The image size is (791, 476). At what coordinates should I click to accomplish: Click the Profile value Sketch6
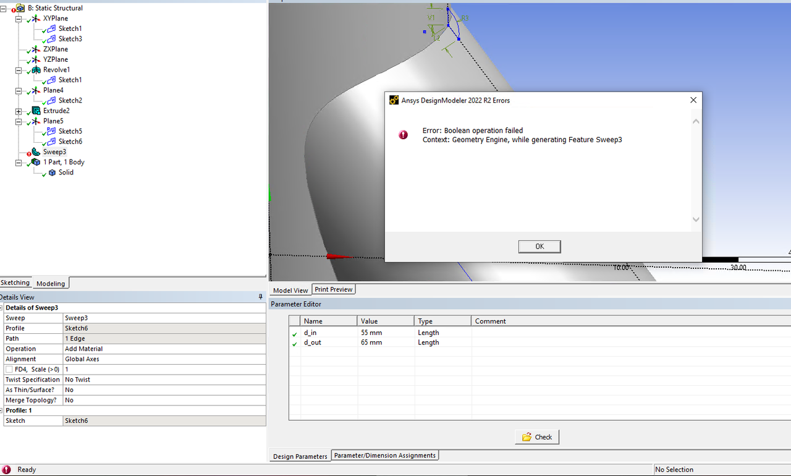[x=164, y=328]
